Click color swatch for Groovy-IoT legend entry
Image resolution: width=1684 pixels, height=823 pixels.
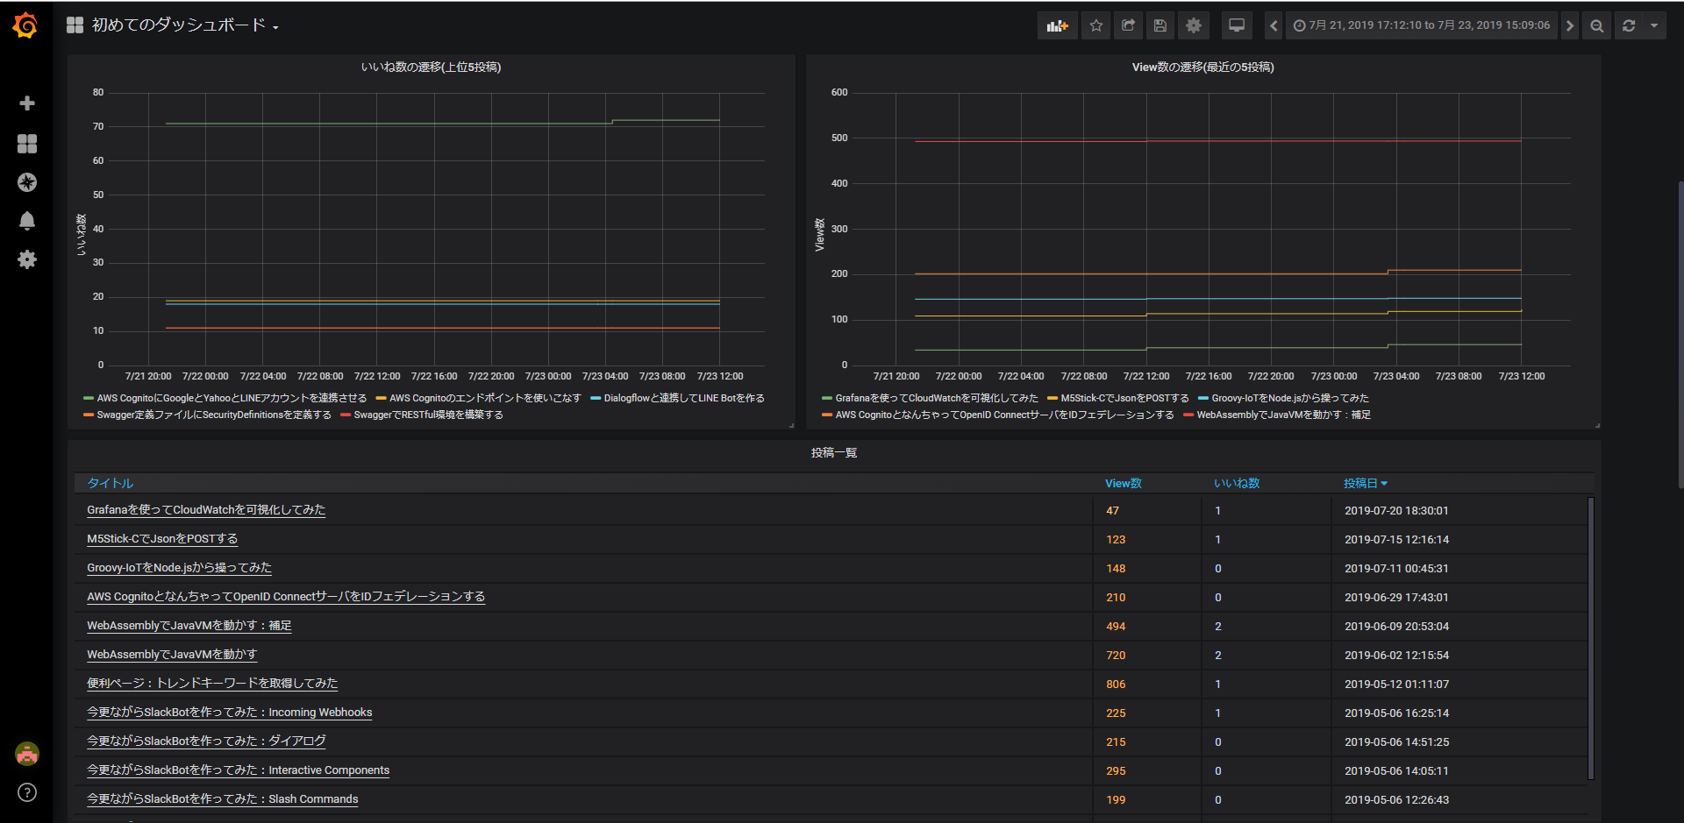1203,399
